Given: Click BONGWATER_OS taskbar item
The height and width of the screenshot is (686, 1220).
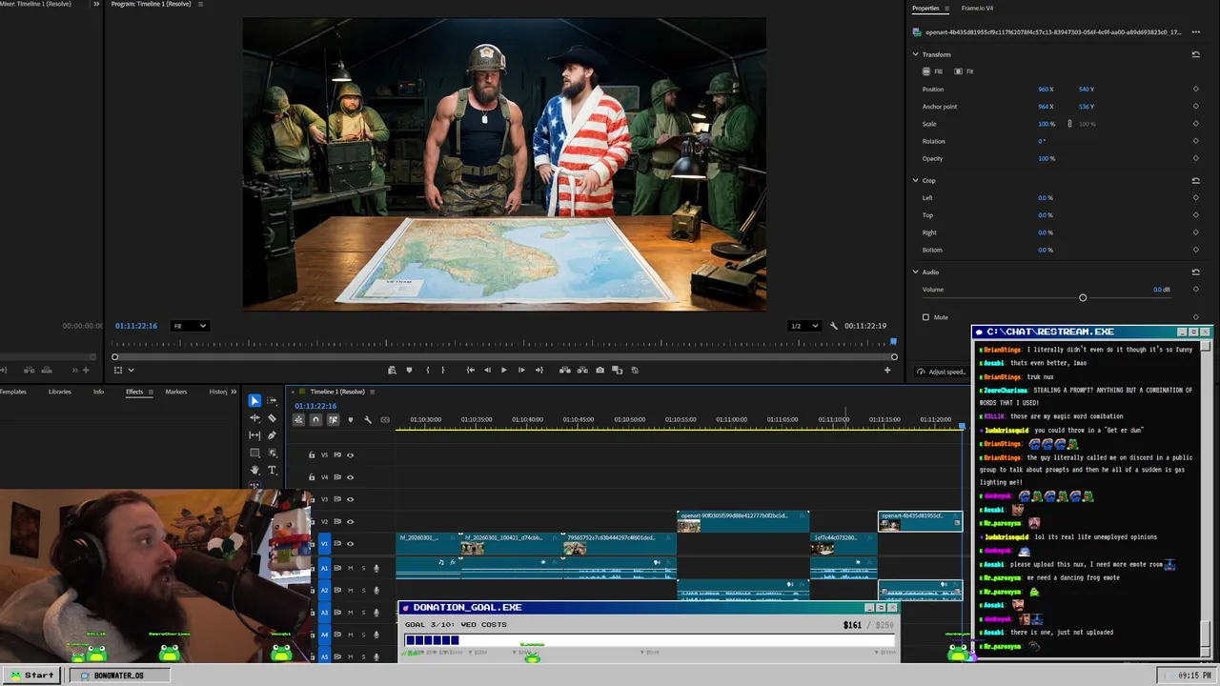Looking at the screenshot, I should click(118, 676).
